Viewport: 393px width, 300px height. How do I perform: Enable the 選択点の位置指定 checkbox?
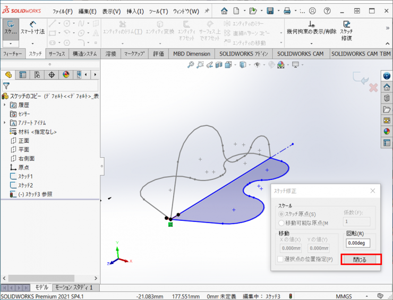(280, 259)
